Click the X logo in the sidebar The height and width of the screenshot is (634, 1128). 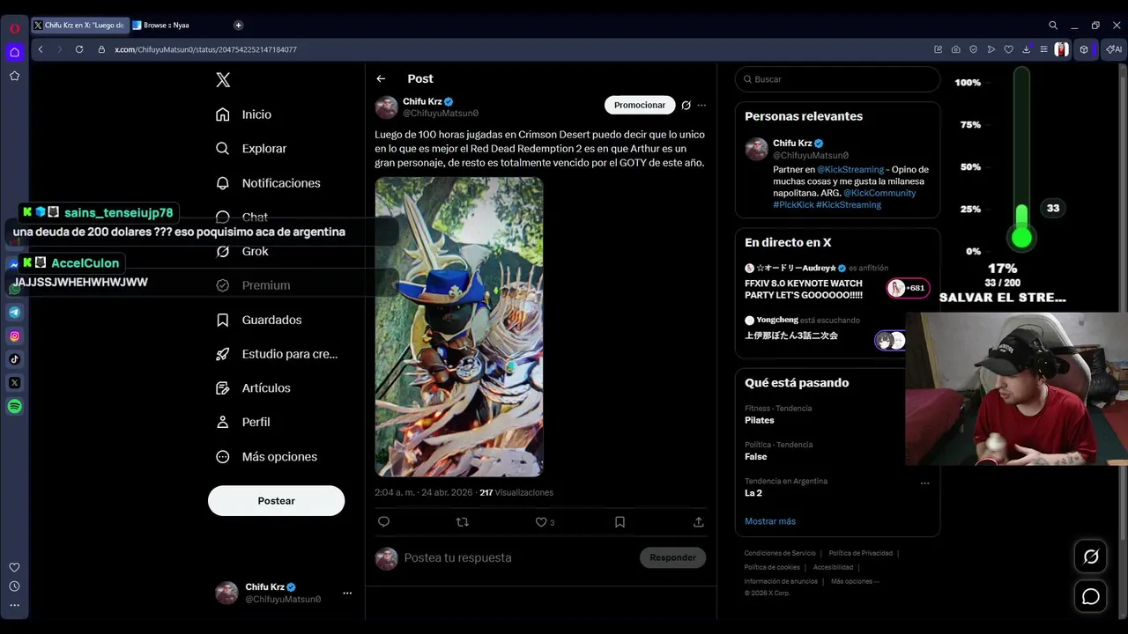point(223,80)
